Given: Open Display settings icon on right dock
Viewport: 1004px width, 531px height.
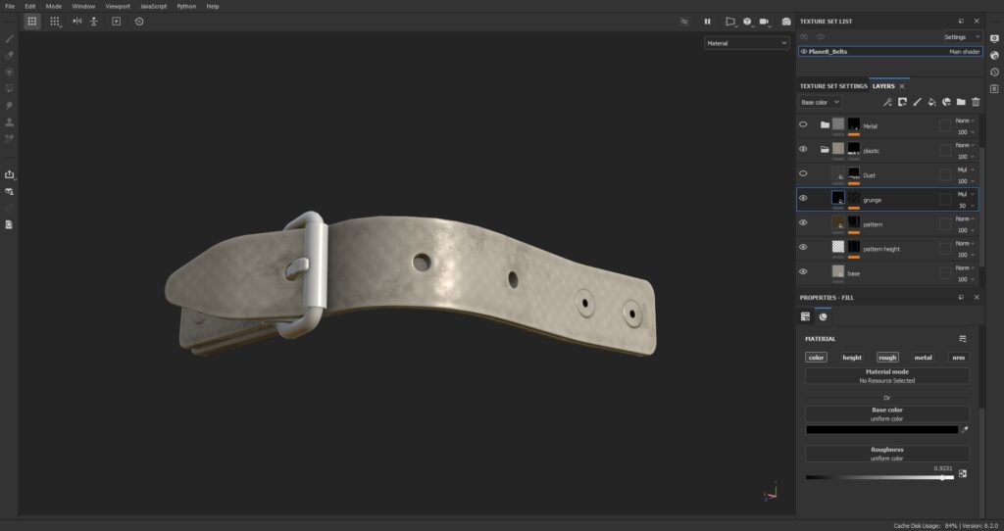Looking at the screenshot, I should (994, 38).
